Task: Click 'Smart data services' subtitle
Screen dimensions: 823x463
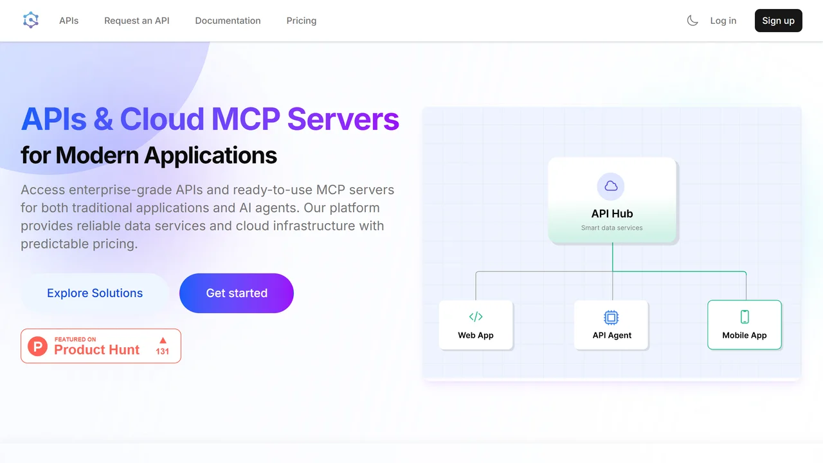Action: pyautogui.click(x=612, y=228)
